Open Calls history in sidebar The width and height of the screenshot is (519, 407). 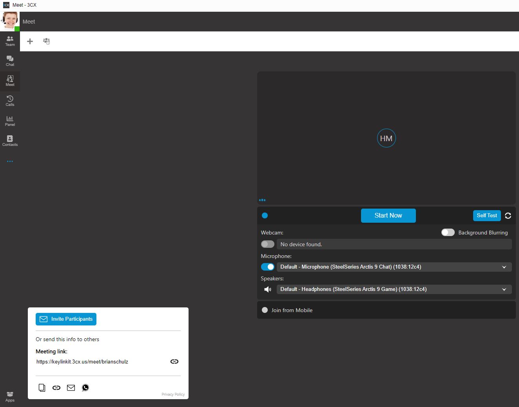10,101
